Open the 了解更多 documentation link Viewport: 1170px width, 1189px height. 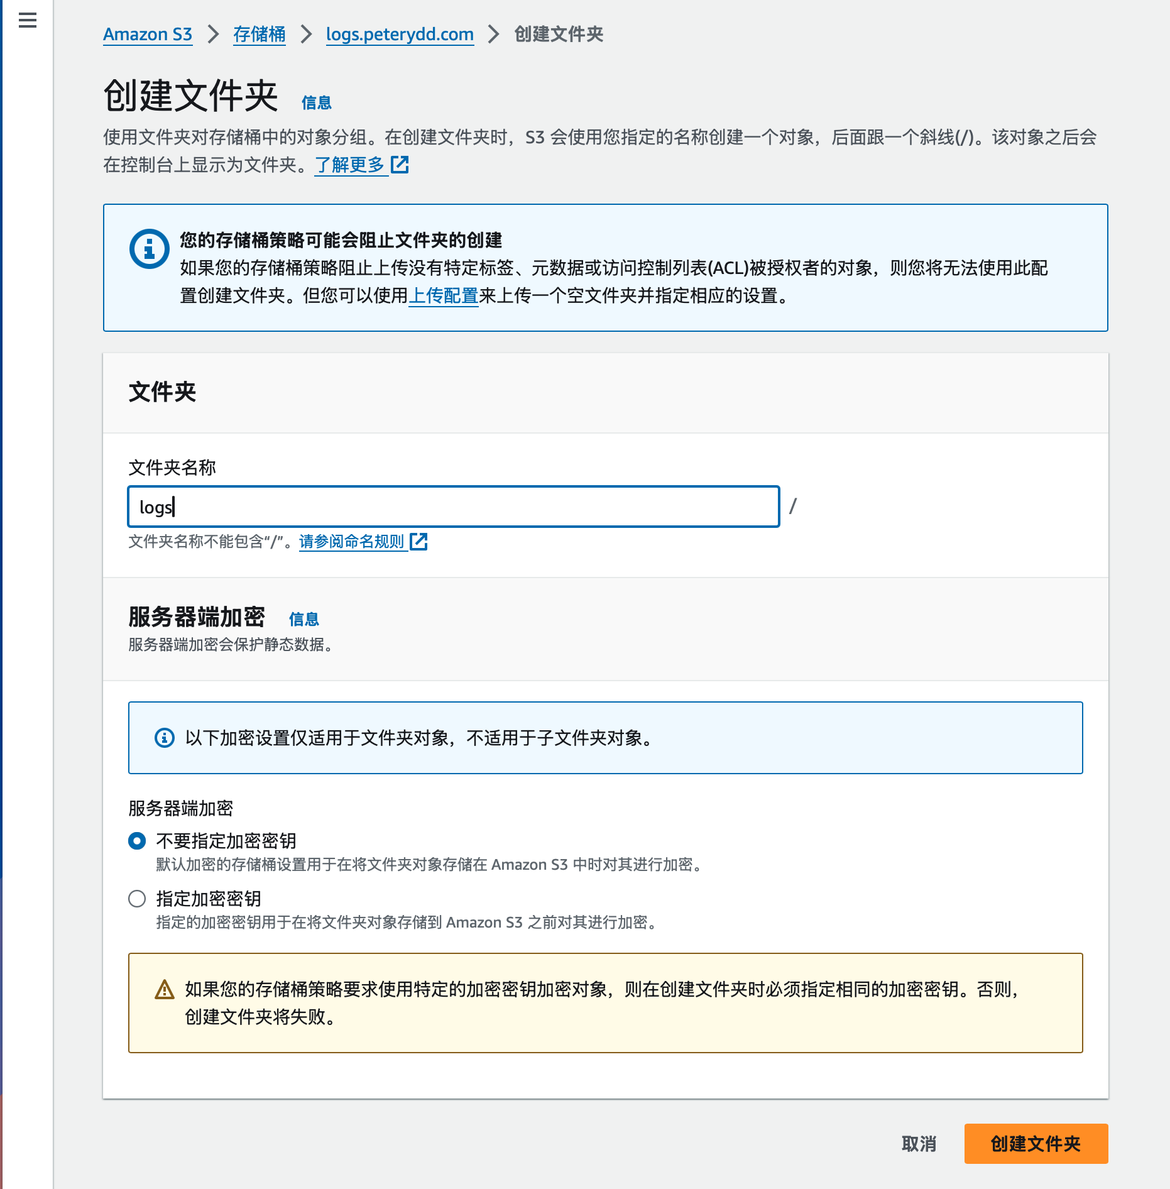pos(350,165)
